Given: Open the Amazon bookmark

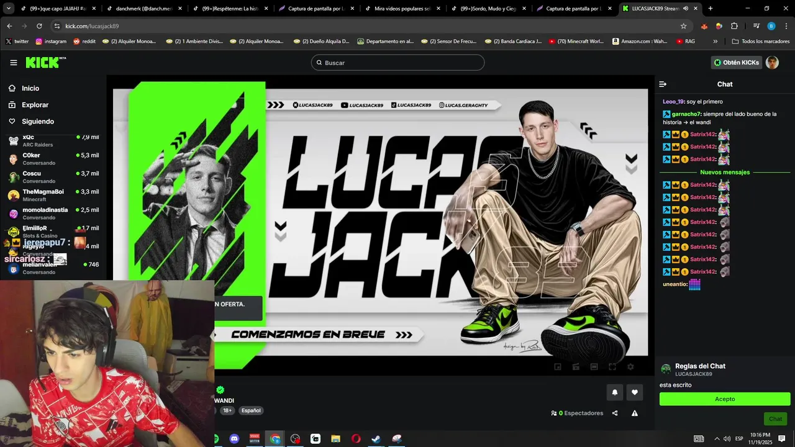Looking at the screenshot, I should (639, 41).
